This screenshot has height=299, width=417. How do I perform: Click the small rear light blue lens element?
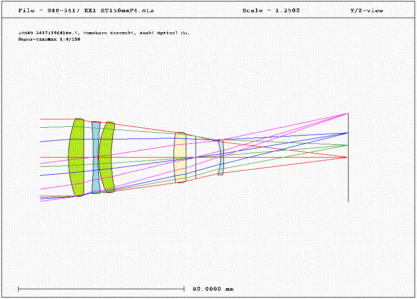coord(221,157)
